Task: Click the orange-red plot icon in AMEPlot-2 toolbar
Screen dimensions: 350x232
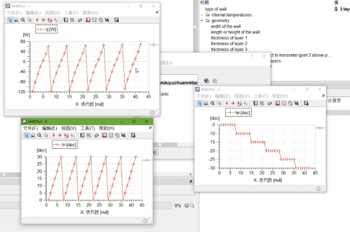Action: (x=104, y=135)
